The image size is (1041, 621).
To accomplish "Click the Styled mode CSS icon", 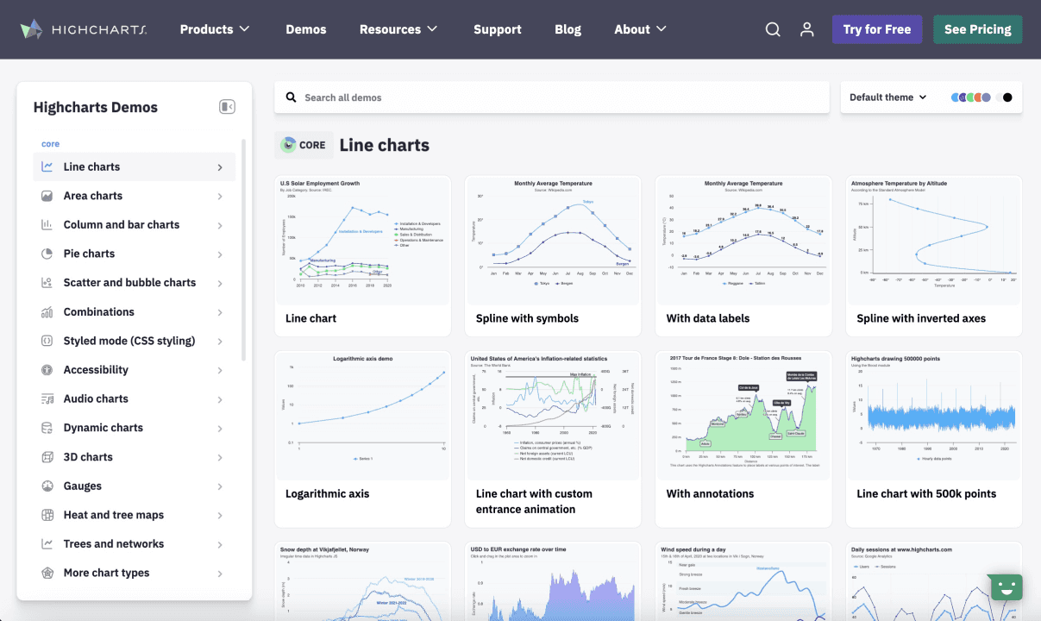I will pos(47,341).
